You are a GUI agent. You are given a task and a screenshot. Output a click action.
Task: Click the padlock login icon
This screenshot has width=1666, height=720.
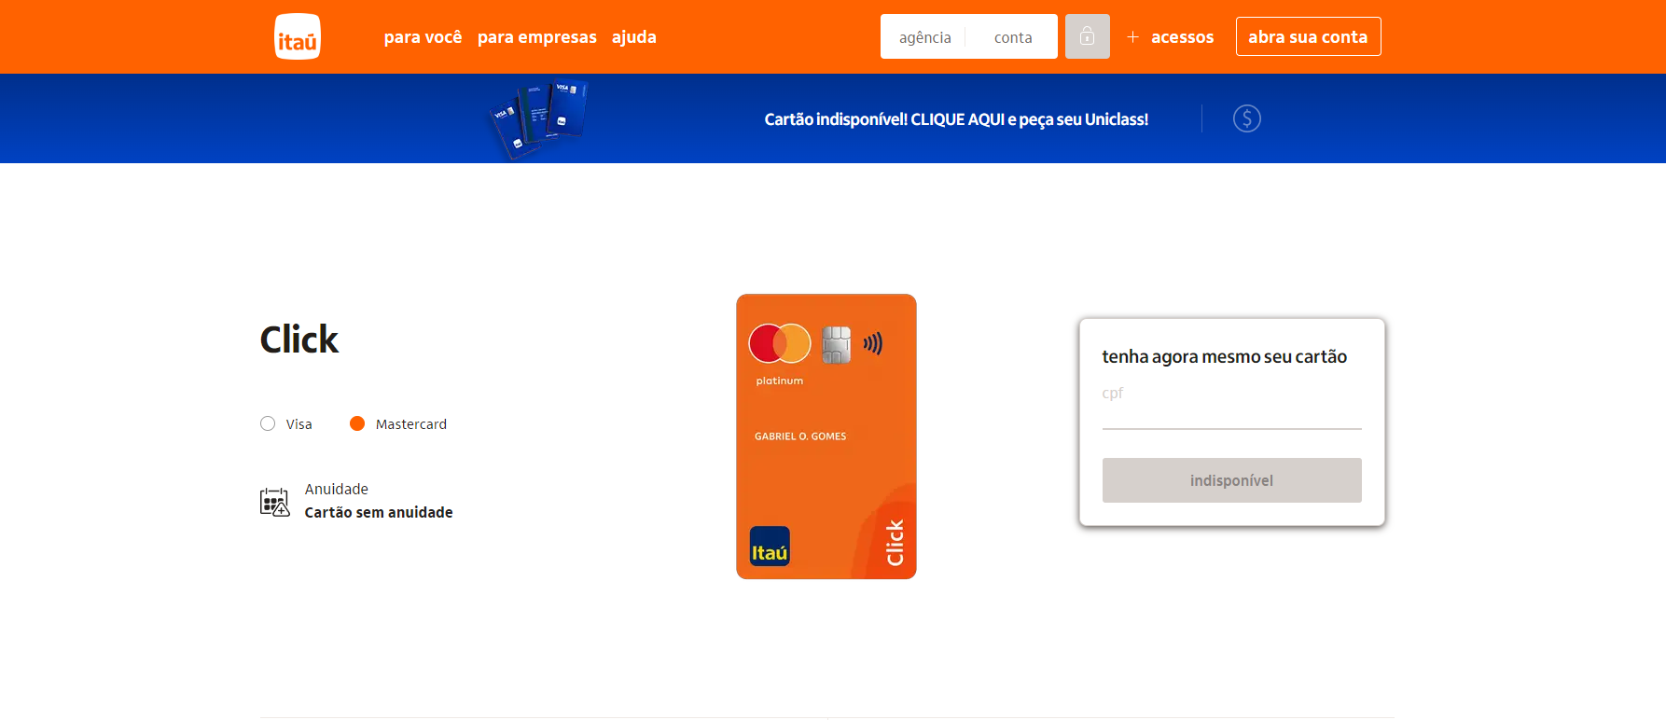coord(1088,36)
